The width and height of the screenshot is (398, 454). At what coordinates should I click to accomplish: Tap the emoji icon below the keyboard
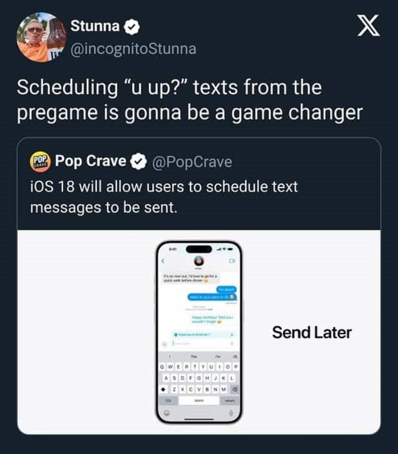(x=167, y=413)
